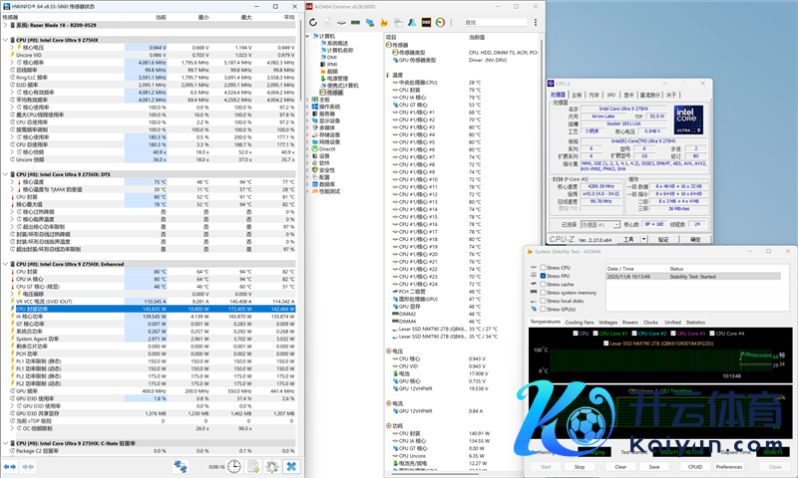798x478 pixels.
Task: Click the HWiNFO blue X close-sensors icon
Action: click(x=290, y=466)
